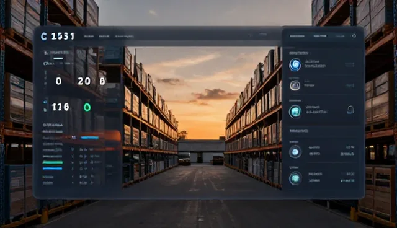Click the short white underline beneath left panel heading

pyautogui.click(x=58, y=58)
